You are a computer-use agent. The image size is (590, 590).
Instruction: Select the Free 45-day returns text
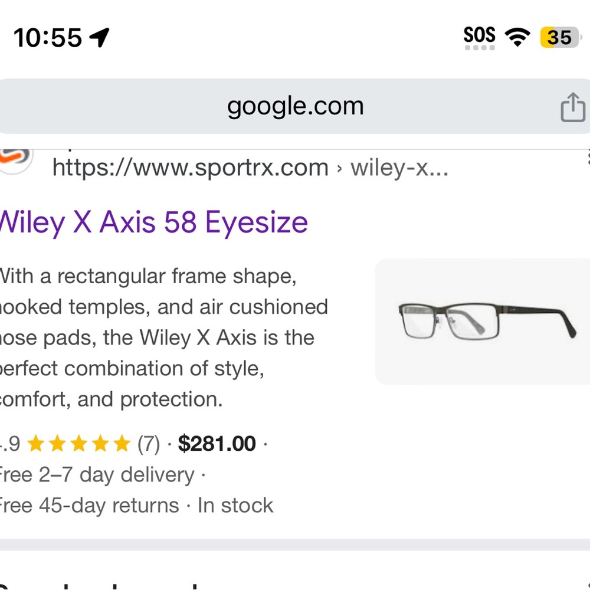click(88, 505)
